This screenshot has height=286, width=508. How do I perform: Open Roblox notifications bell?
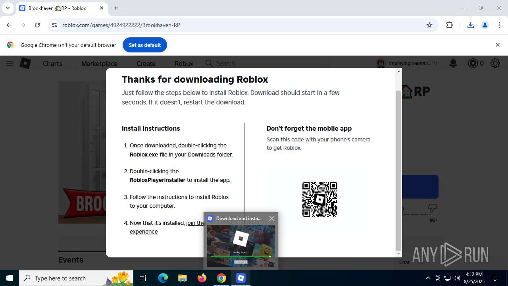click(453, 63)
